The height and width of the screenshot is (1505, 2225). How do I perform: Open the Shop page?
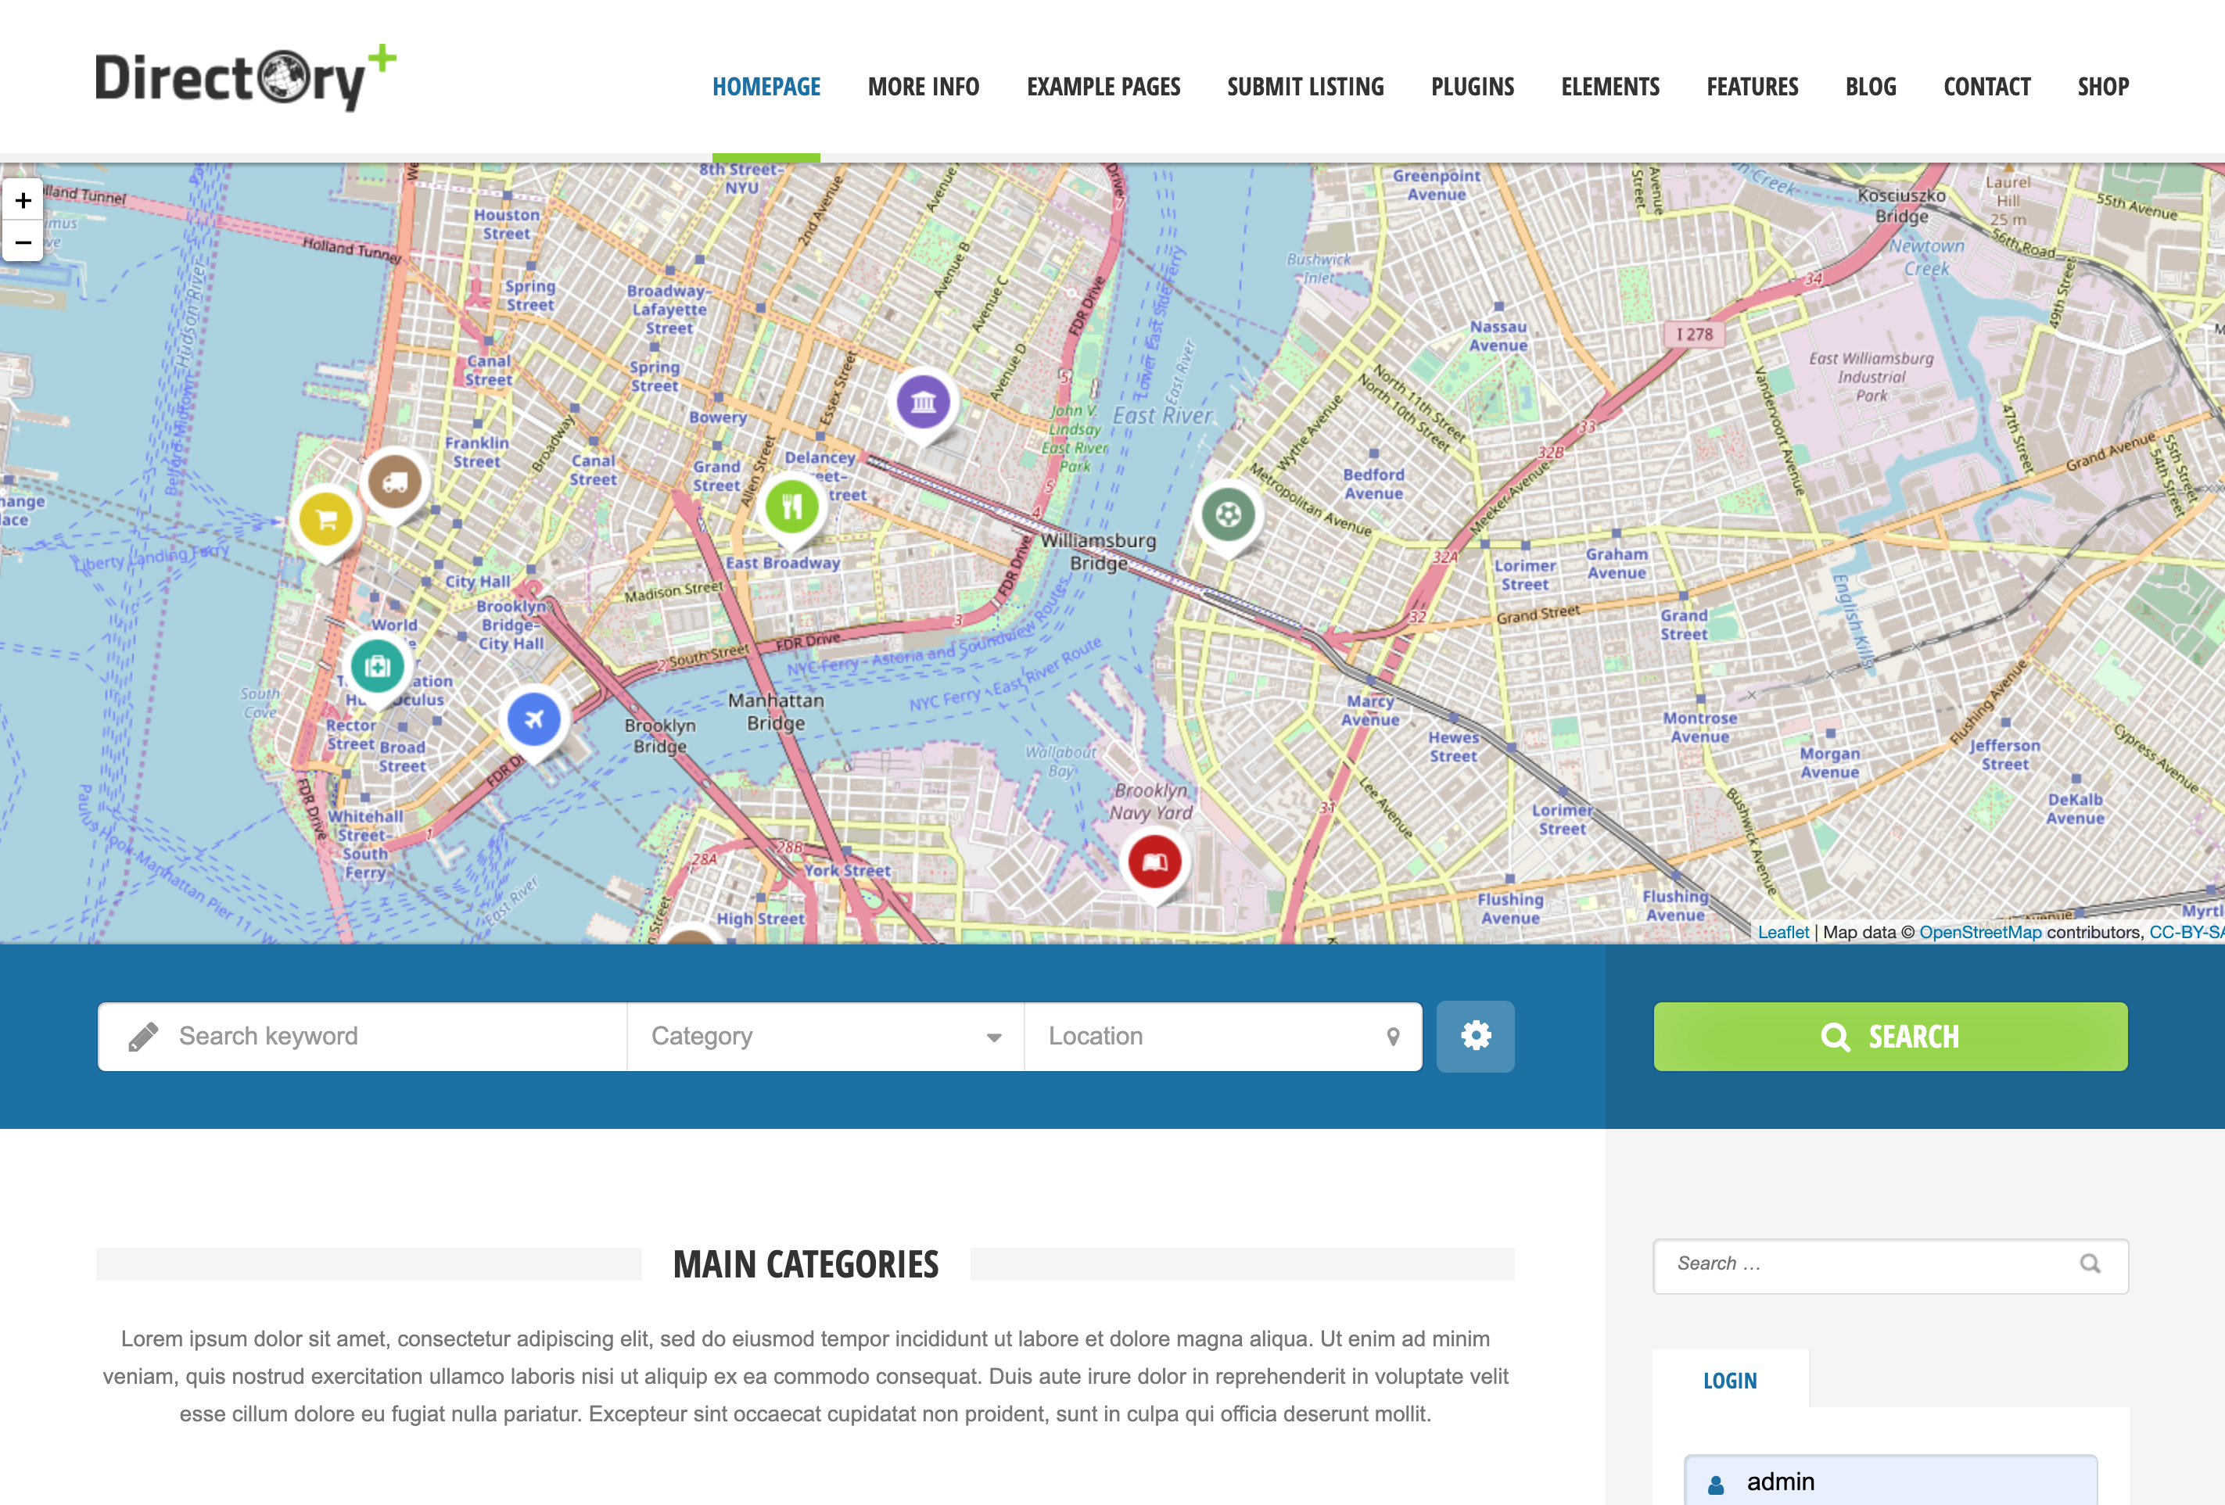[2102, 87]
